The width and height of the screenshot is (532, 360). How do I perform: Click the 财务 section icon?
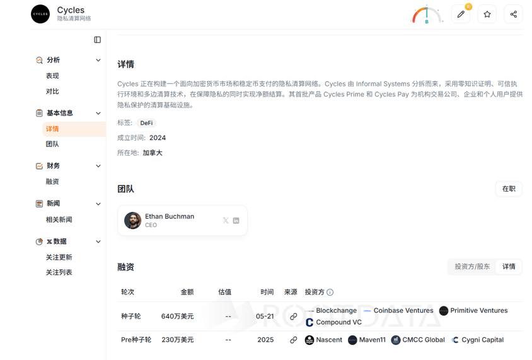39,166
